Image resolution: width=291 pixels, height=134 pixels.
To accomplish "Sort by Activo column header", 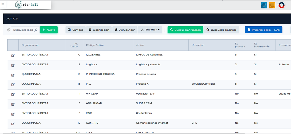I will 161,45.
